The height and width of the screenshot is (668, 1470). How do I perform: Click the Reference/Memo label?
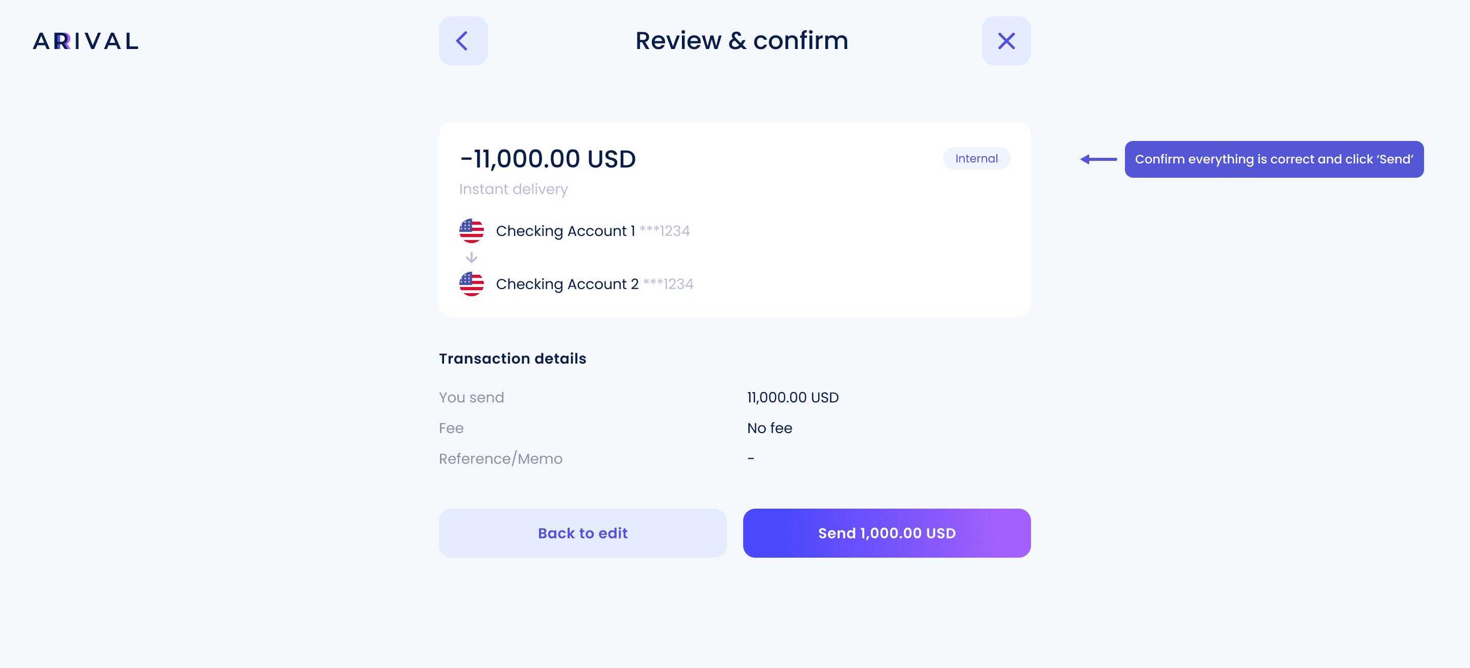tap(500, 459)
